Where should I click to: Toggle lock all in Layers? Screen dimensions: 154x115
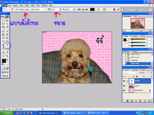[x=137, y=76]
